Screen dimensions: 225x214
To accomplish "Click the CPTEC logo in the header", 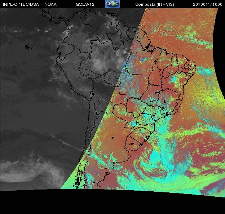I will click(x=112, y=4).
